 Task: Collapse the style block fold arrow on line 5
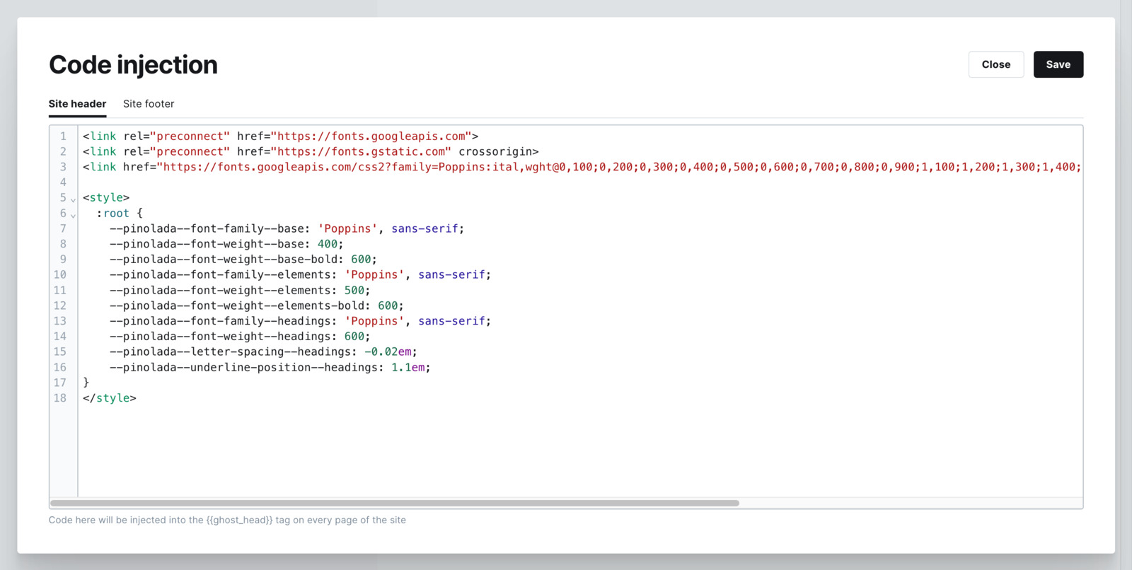73,199
